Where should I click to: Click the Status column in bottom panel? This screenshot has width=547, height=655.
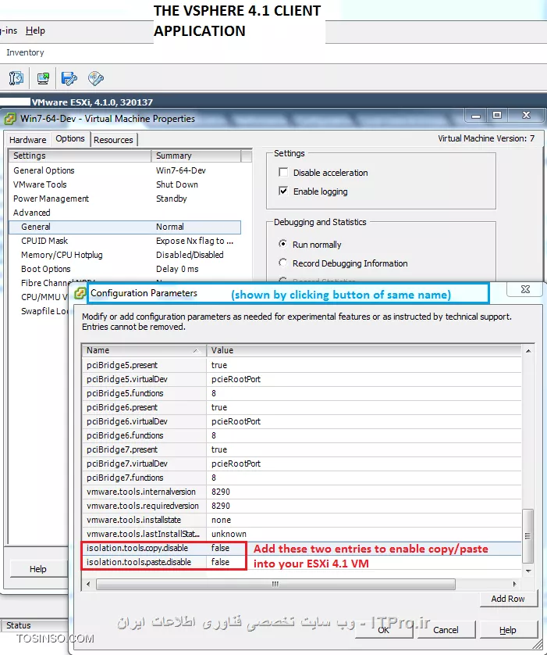(19, 625)
